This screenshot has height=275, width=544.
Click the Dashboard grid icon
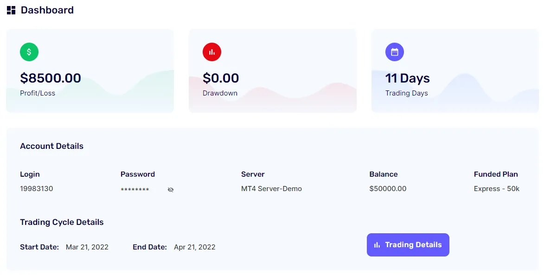[10, 10]
